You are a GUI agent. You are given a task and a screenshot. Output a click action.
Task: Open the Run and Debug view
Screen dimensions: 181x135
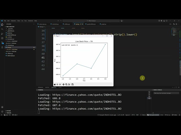pos(2,34)
